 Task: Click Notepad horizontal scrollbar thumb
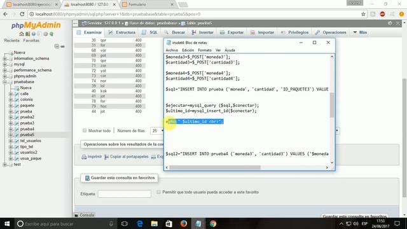tap(215, 168)
